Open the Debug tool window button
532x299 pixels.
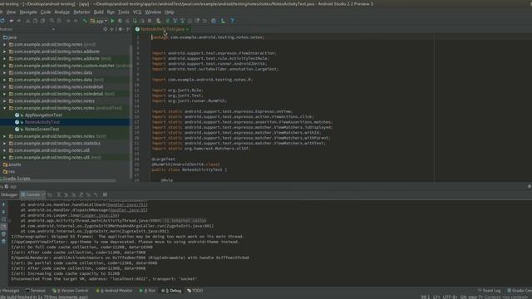pos(172,291)
